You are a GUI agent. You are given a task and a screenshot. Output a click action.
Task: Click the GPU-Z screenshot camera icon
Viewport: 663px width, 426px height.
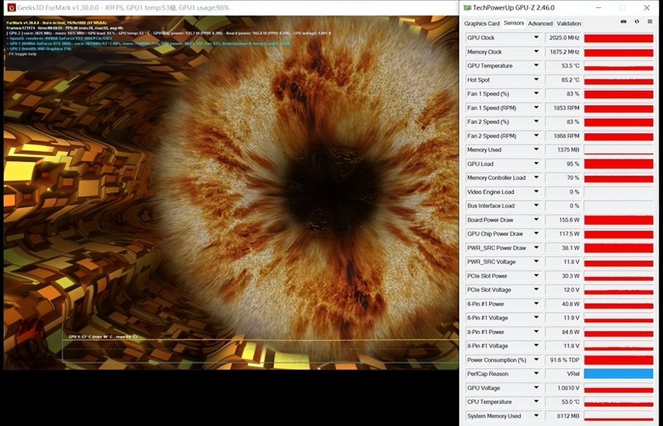pyautogui.click(x=624, y=22)
